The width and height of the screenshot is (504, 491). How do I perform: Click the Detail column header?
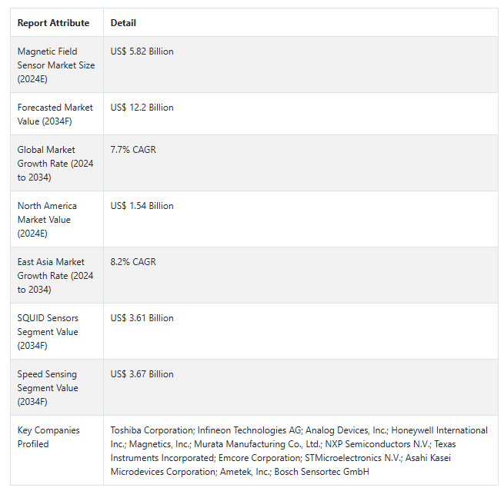pos(123,23)
